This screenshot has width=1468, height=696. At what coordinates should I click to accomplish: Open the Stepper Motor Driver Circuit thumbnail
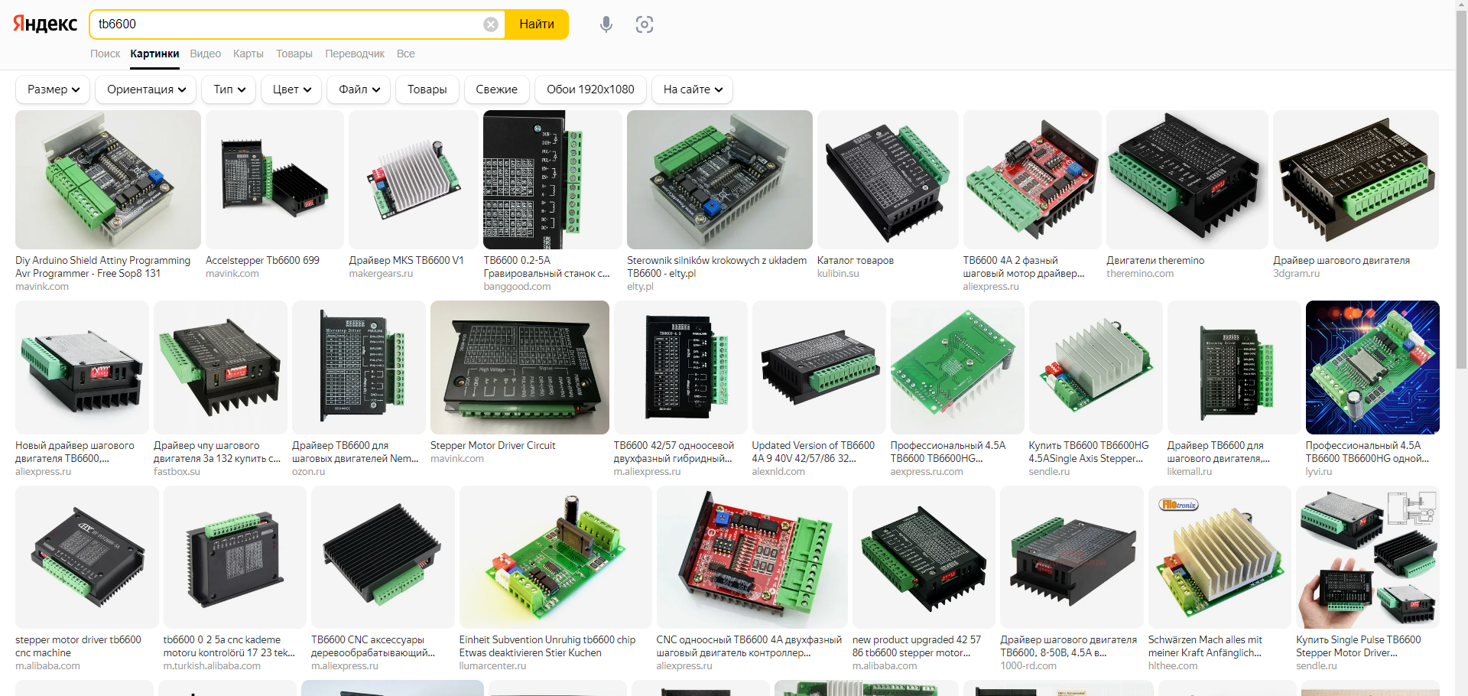point(520,367)
